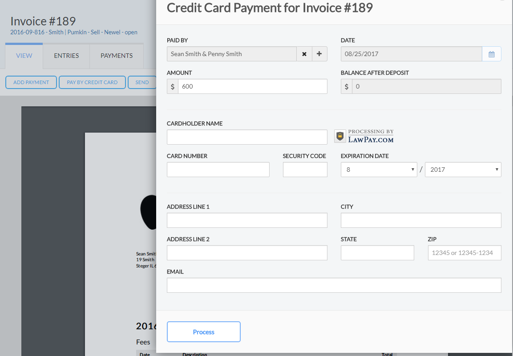Viewport: 513px width, 356px height.
Task: Switch to the ENTRIES tab
Action: point(66,56)
